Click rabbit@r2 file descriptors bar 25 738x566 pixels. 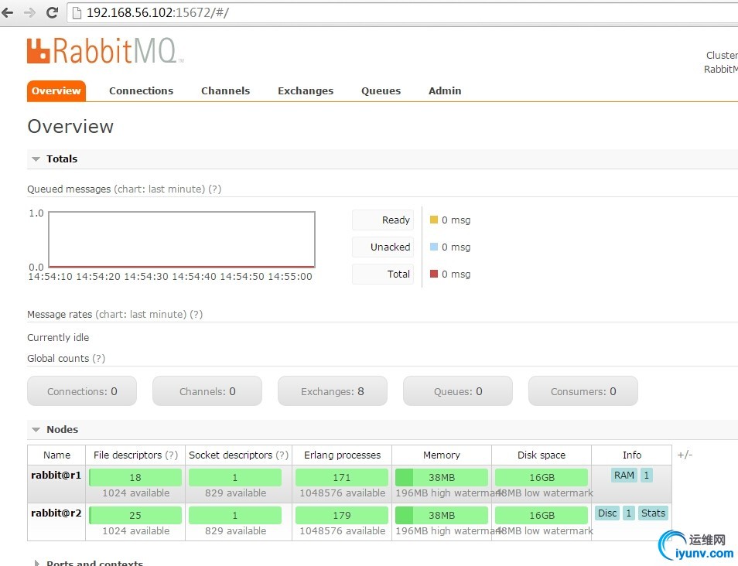coord(135,515)
